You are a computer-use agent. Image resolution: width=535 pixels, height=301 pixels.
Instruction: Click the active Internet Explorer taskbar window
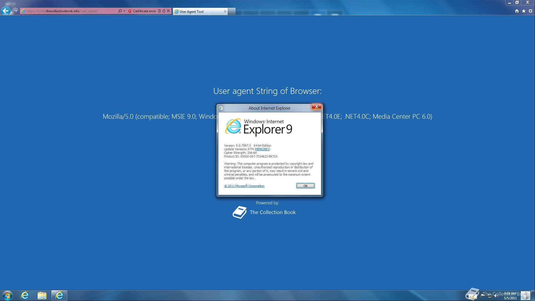click(59, 295)
